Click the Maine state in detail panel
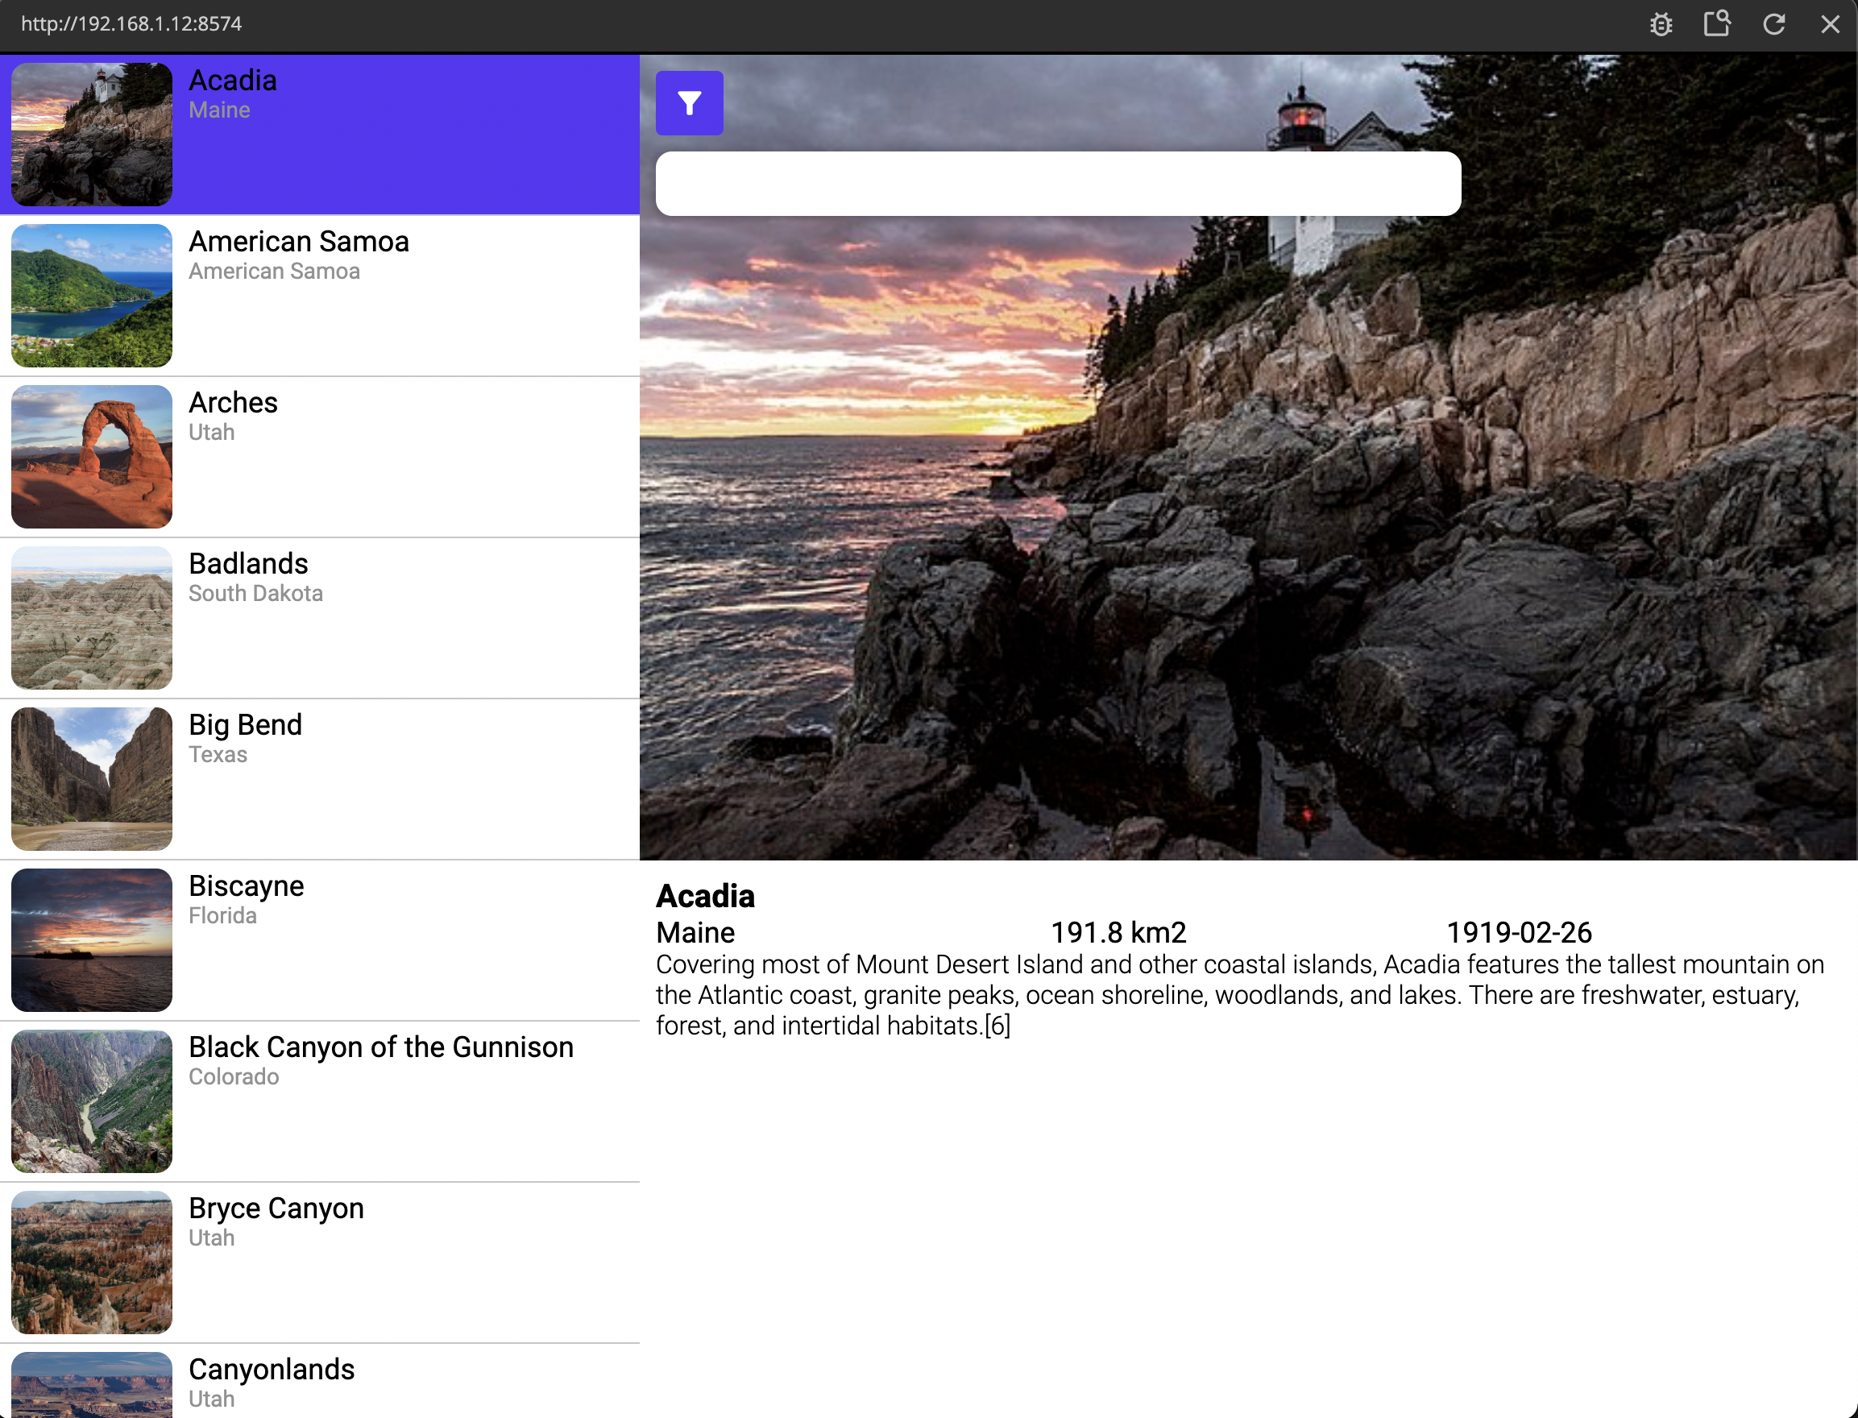This screenshot has width=1858, height=1418. (695, 933)
